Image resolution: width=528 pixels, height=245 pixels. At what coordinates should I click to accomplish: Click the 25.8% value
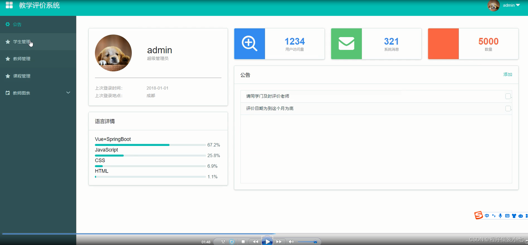point(213,155)
